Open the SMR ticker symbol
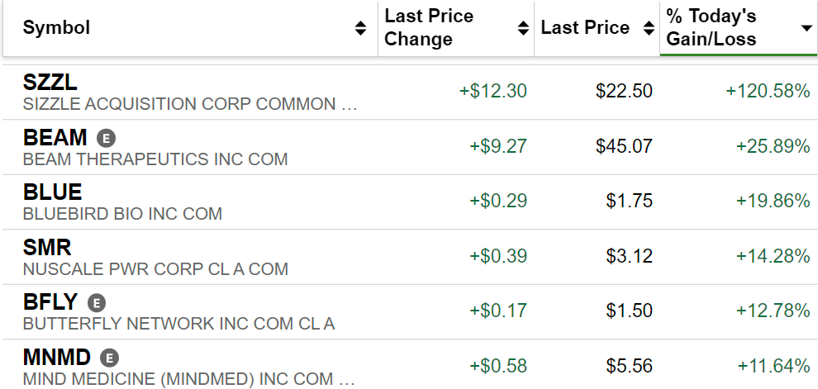Viewport: 818px width, 389px height. (47, 248)
